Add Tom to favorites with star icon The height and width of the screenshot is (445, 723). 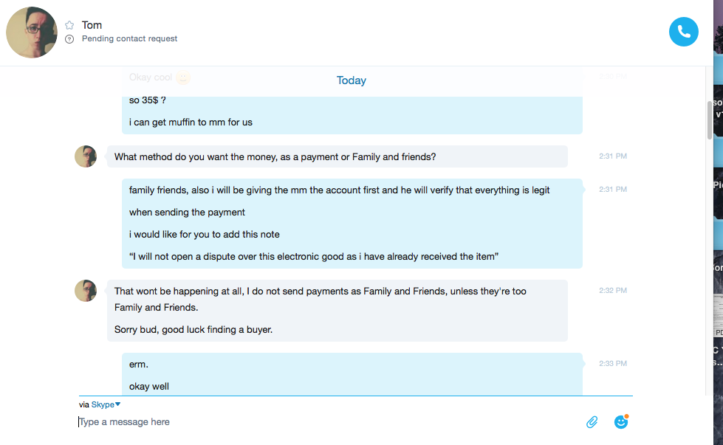pyautogui.click(x=69, y=25)
